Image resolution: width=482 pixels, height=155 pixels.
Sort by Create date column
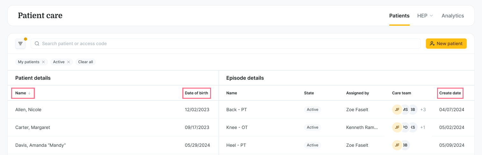(450, 93)
